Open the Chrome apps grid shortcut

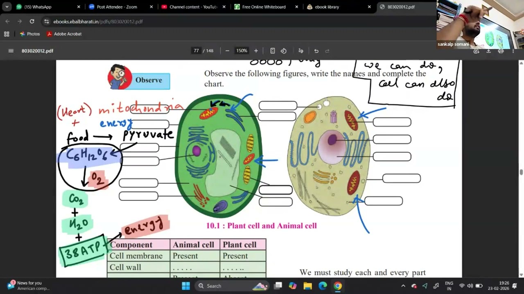7,34
